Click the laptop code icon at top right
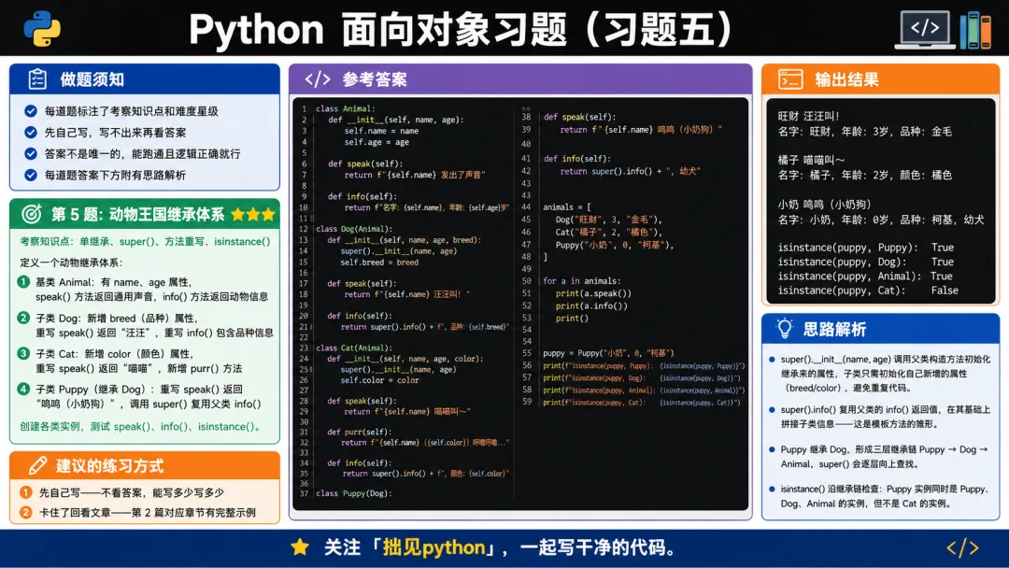This screenshot has height=568, width=1009. coord(925,30)
